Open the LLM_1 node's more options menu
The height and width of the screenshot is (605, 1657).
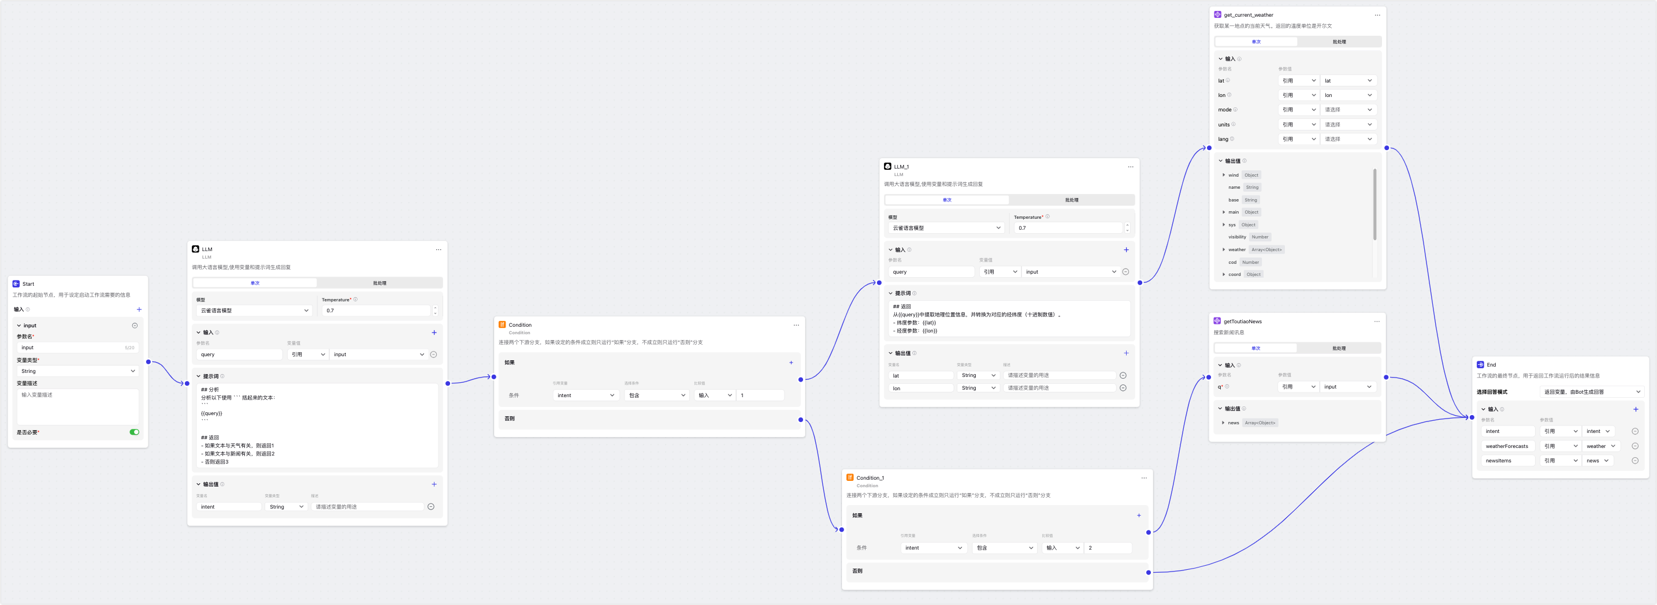(x=1130, y=166)
